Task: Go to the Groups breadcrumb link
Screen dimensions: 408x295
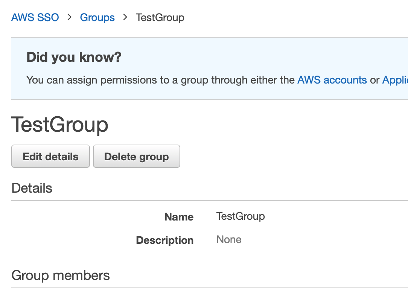Action: (97, 17)
